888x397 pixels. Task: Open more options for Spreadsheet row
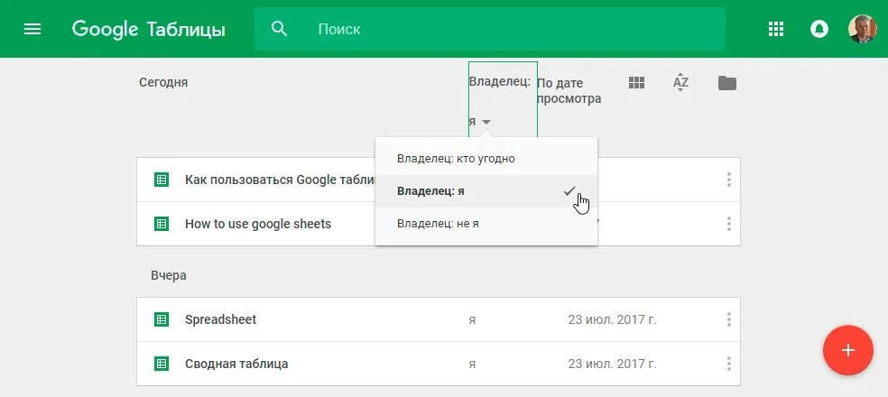point(728,319)
